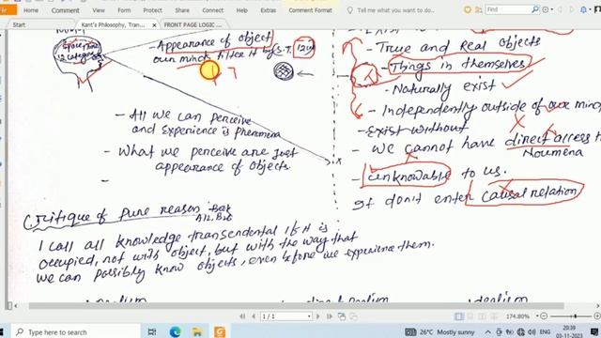Open the orange PDF app taskbar icon
Screen dimensions: 601x338
(x=220, y=331)
